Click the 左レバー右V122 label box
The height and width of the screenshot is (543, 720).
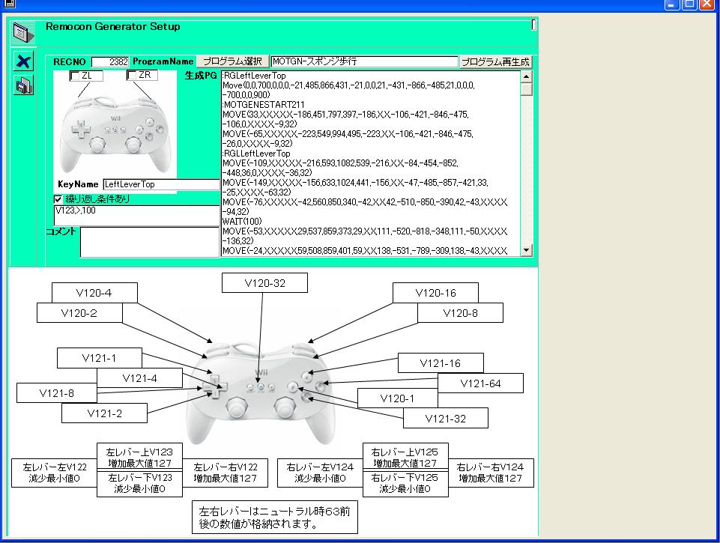click(x=225, y=473)
